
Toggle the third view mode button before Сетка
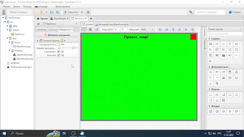click(x=97, y=29)
